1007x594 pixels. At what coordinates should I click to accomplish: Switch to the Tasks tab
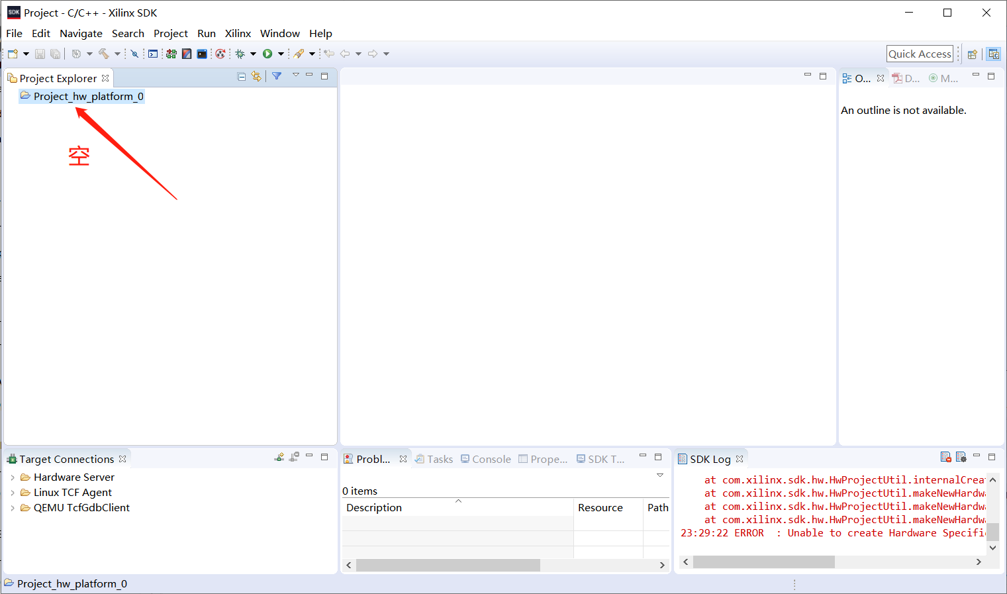[440, 459]
